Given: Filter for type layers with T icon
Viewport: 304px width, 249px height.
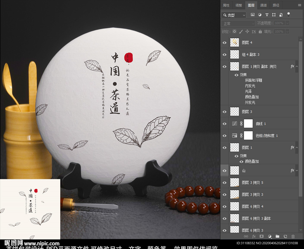Looking at the screenshot, I should tap(267, 15).
